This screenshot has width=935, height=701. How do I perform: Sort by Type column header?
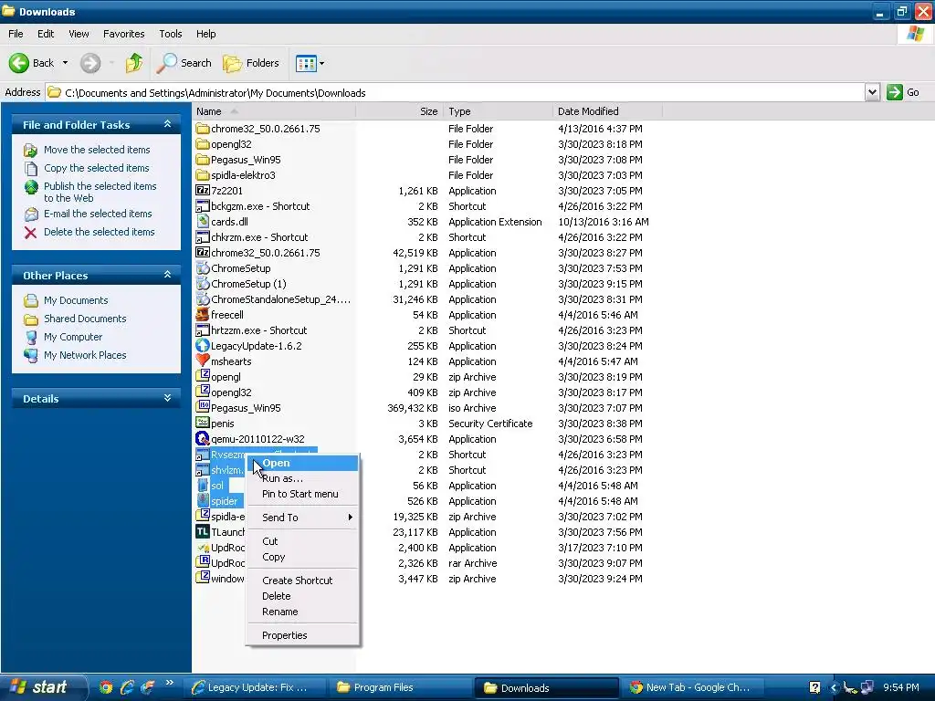tap(498, 111)
